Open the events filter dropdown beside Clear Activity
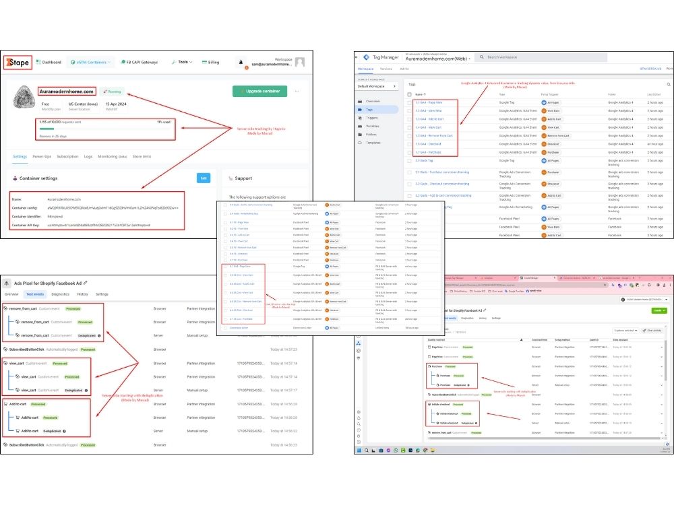The image size is (674, 505). pos(625,331)
